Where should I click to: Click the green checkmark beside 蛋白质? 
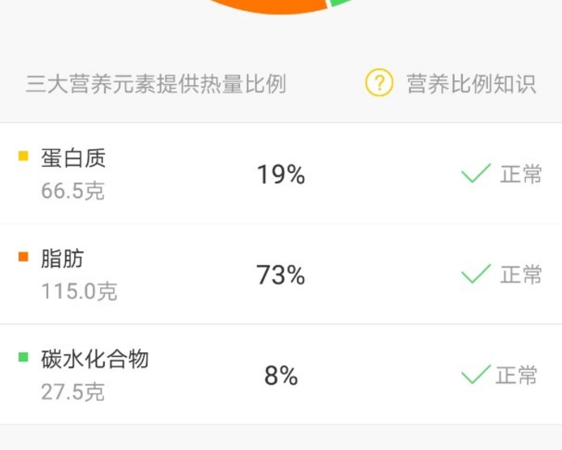pyautogui.click(x=476, y=174)
